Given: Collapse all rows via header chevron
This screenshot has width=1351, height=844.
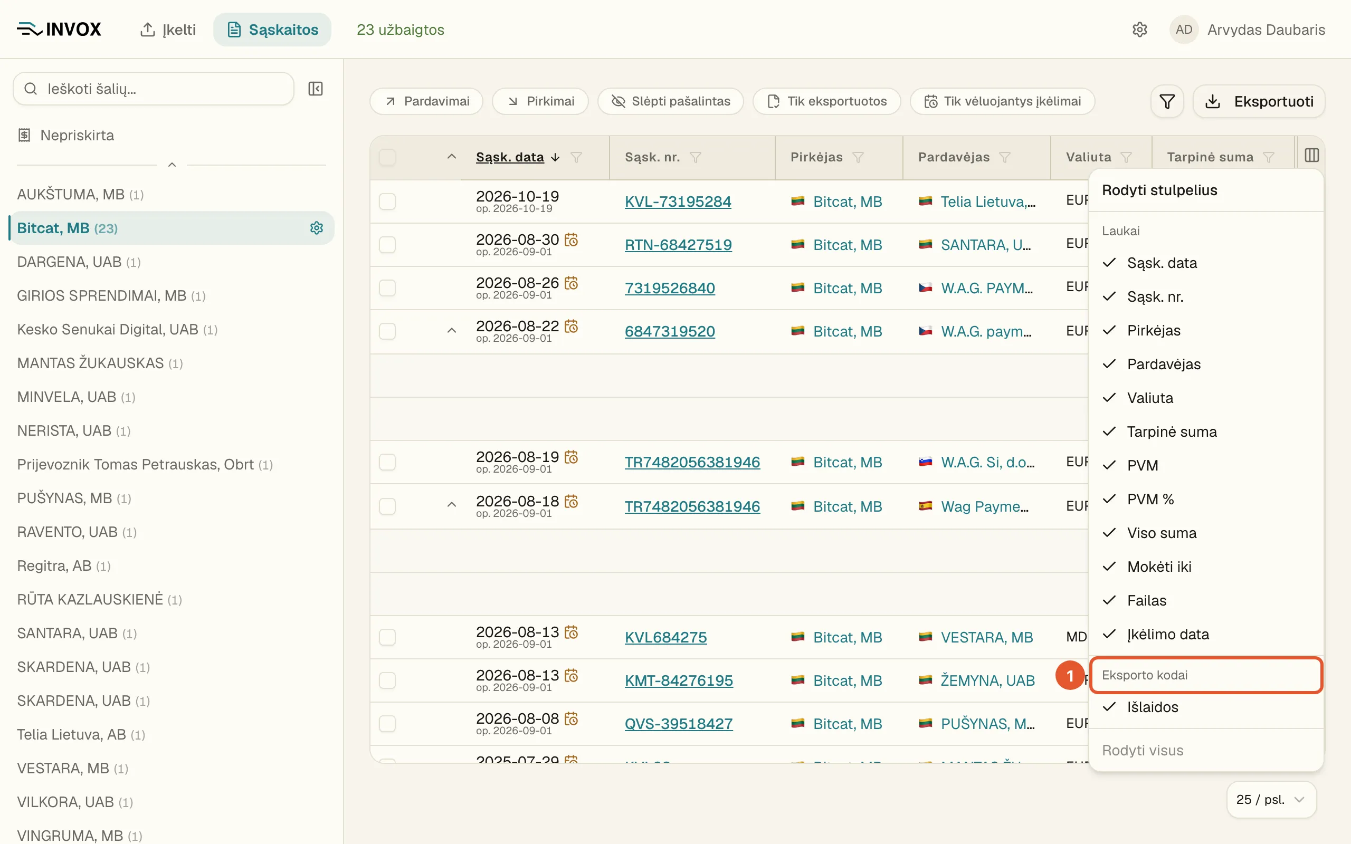Looking at the screenshot, I should (x=452, y=157).
